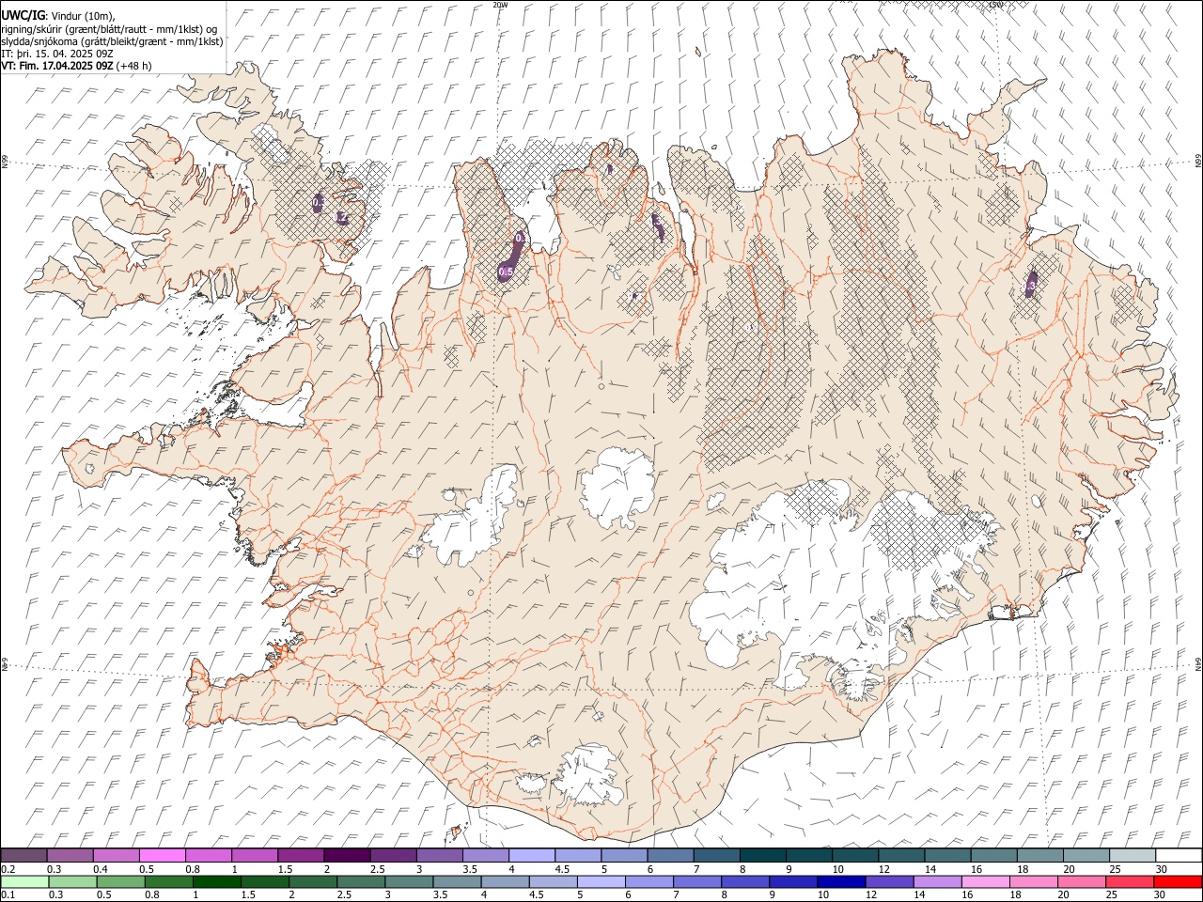Choose the bright red swatch labeled 30, lower legend

tap(1178, 881)
